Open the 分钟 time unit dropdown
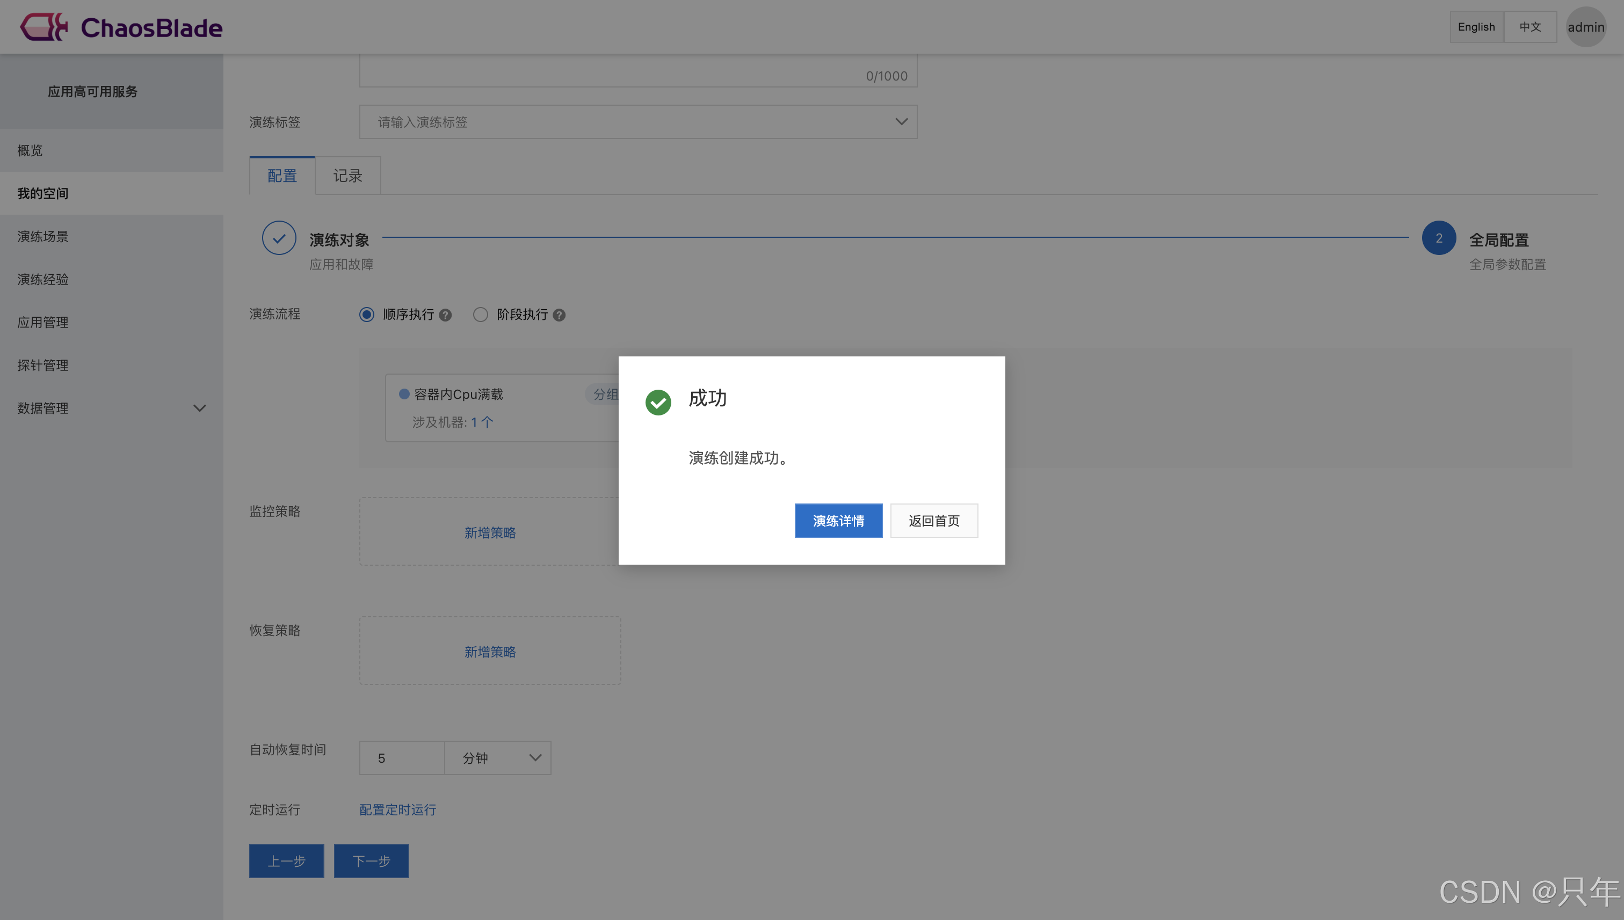This screenshot has height=920, width=1624. (x=497, y=757)
